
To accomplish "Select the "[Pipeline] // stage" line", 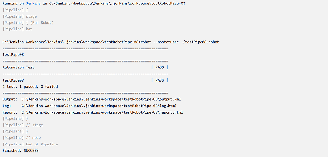I will point(23,125).
